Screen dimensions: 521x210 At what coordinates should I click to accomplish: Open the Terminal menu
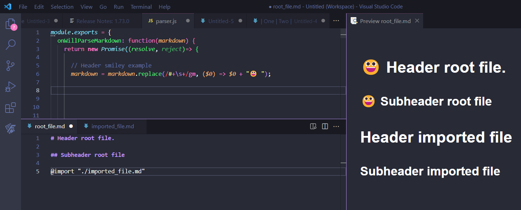pyautogui.click(x=141, y=7)
